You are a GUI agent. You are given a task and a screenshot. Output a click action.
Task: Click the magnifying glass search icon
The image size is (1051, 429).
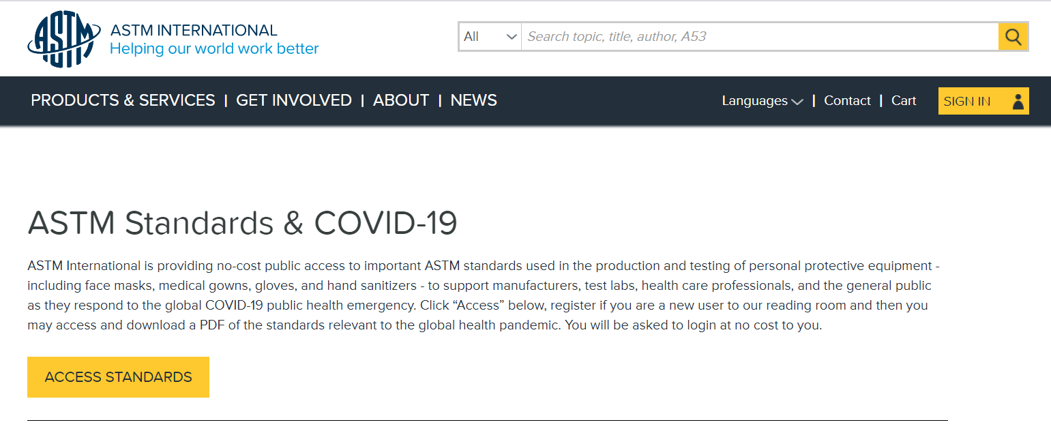(x=1012, y=36)
